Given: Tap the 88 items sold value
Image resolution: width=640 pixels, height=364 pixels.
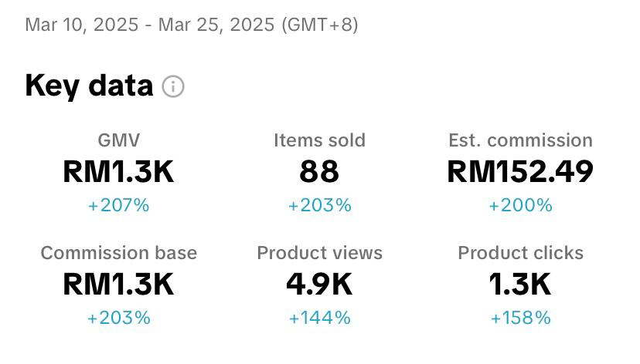Looking at the screenshot, I should 319,172.
